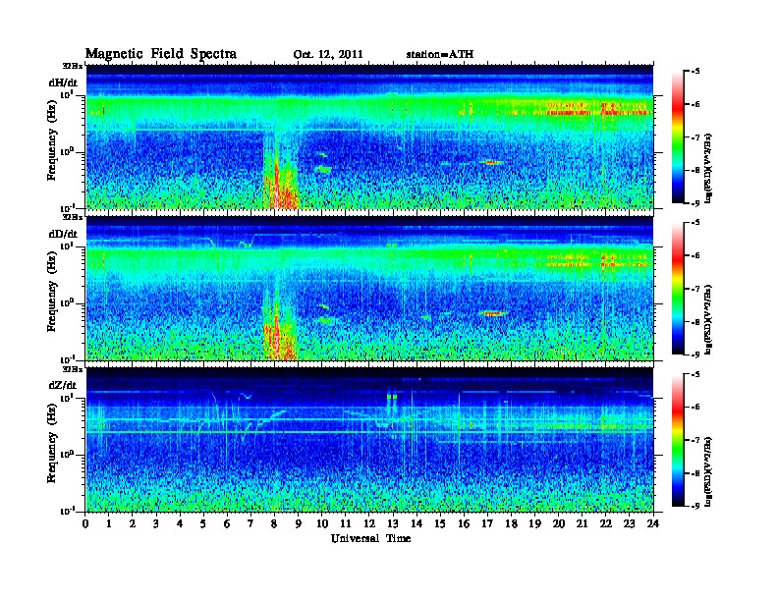The height and width of the screenshot is (601, 778).
Task: Click hour 11 on Universal Time axis
Action: point(346,524)
